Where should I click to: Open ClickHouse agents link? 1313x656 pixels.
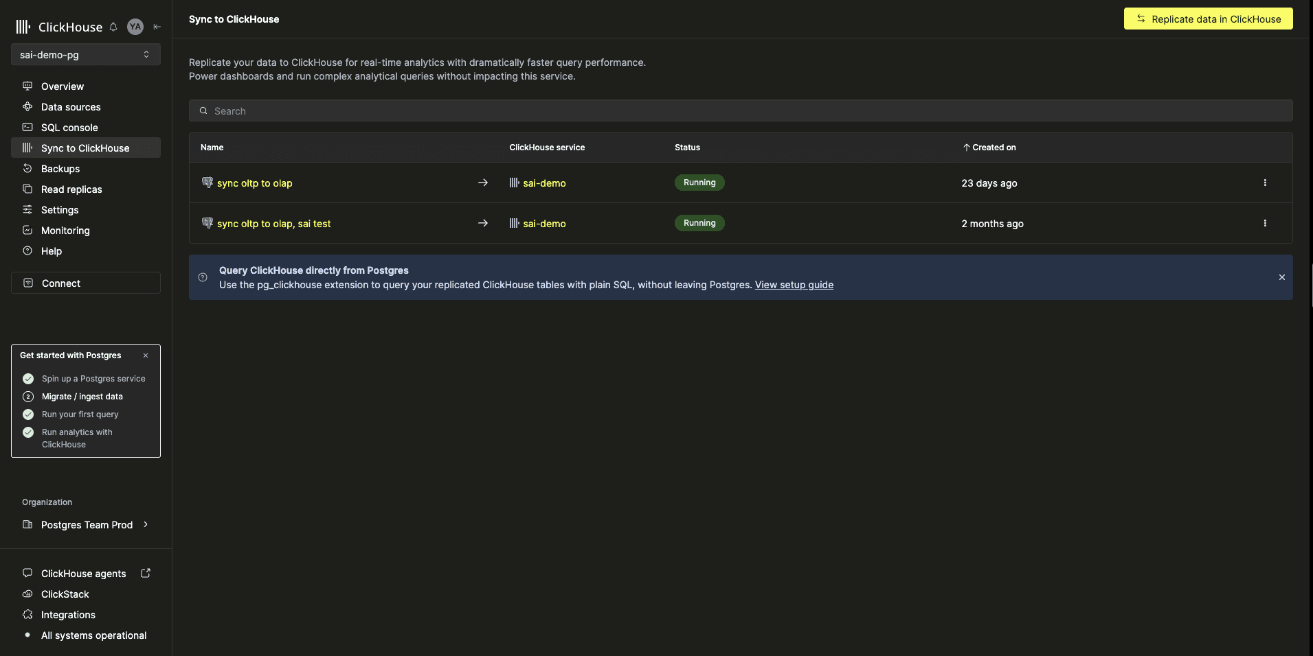pyautogui.click(x=83, y=574)
